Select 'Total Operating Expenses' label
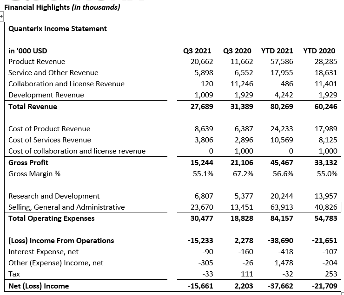This screenshot has height=295, width=344. pos(51,218)
